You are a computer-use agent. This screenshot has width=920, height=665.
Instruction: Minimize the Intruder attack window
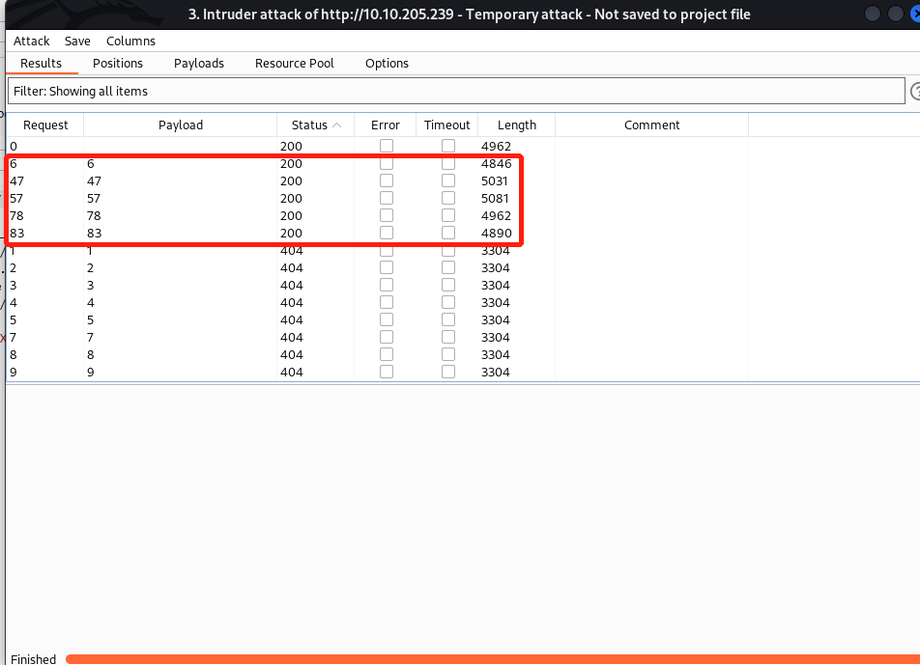pyautogui.click(x=874, y=14)
